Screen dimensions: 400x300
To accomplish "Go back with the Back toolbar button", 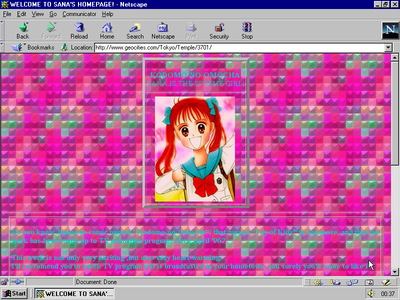I will [x=22, y=30].
